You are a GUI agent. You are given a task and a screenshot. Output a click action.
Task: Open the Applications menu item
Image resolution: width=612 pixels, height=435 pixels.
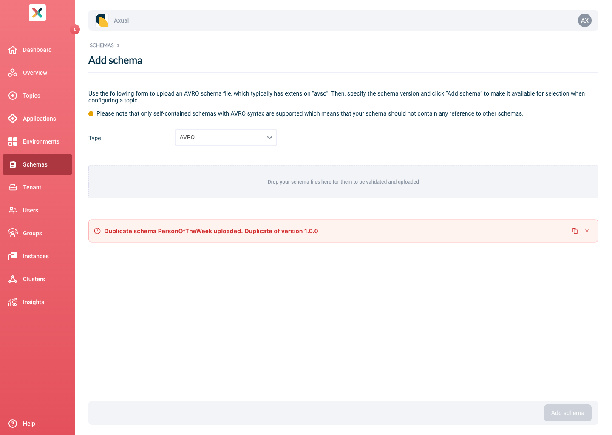37,119
